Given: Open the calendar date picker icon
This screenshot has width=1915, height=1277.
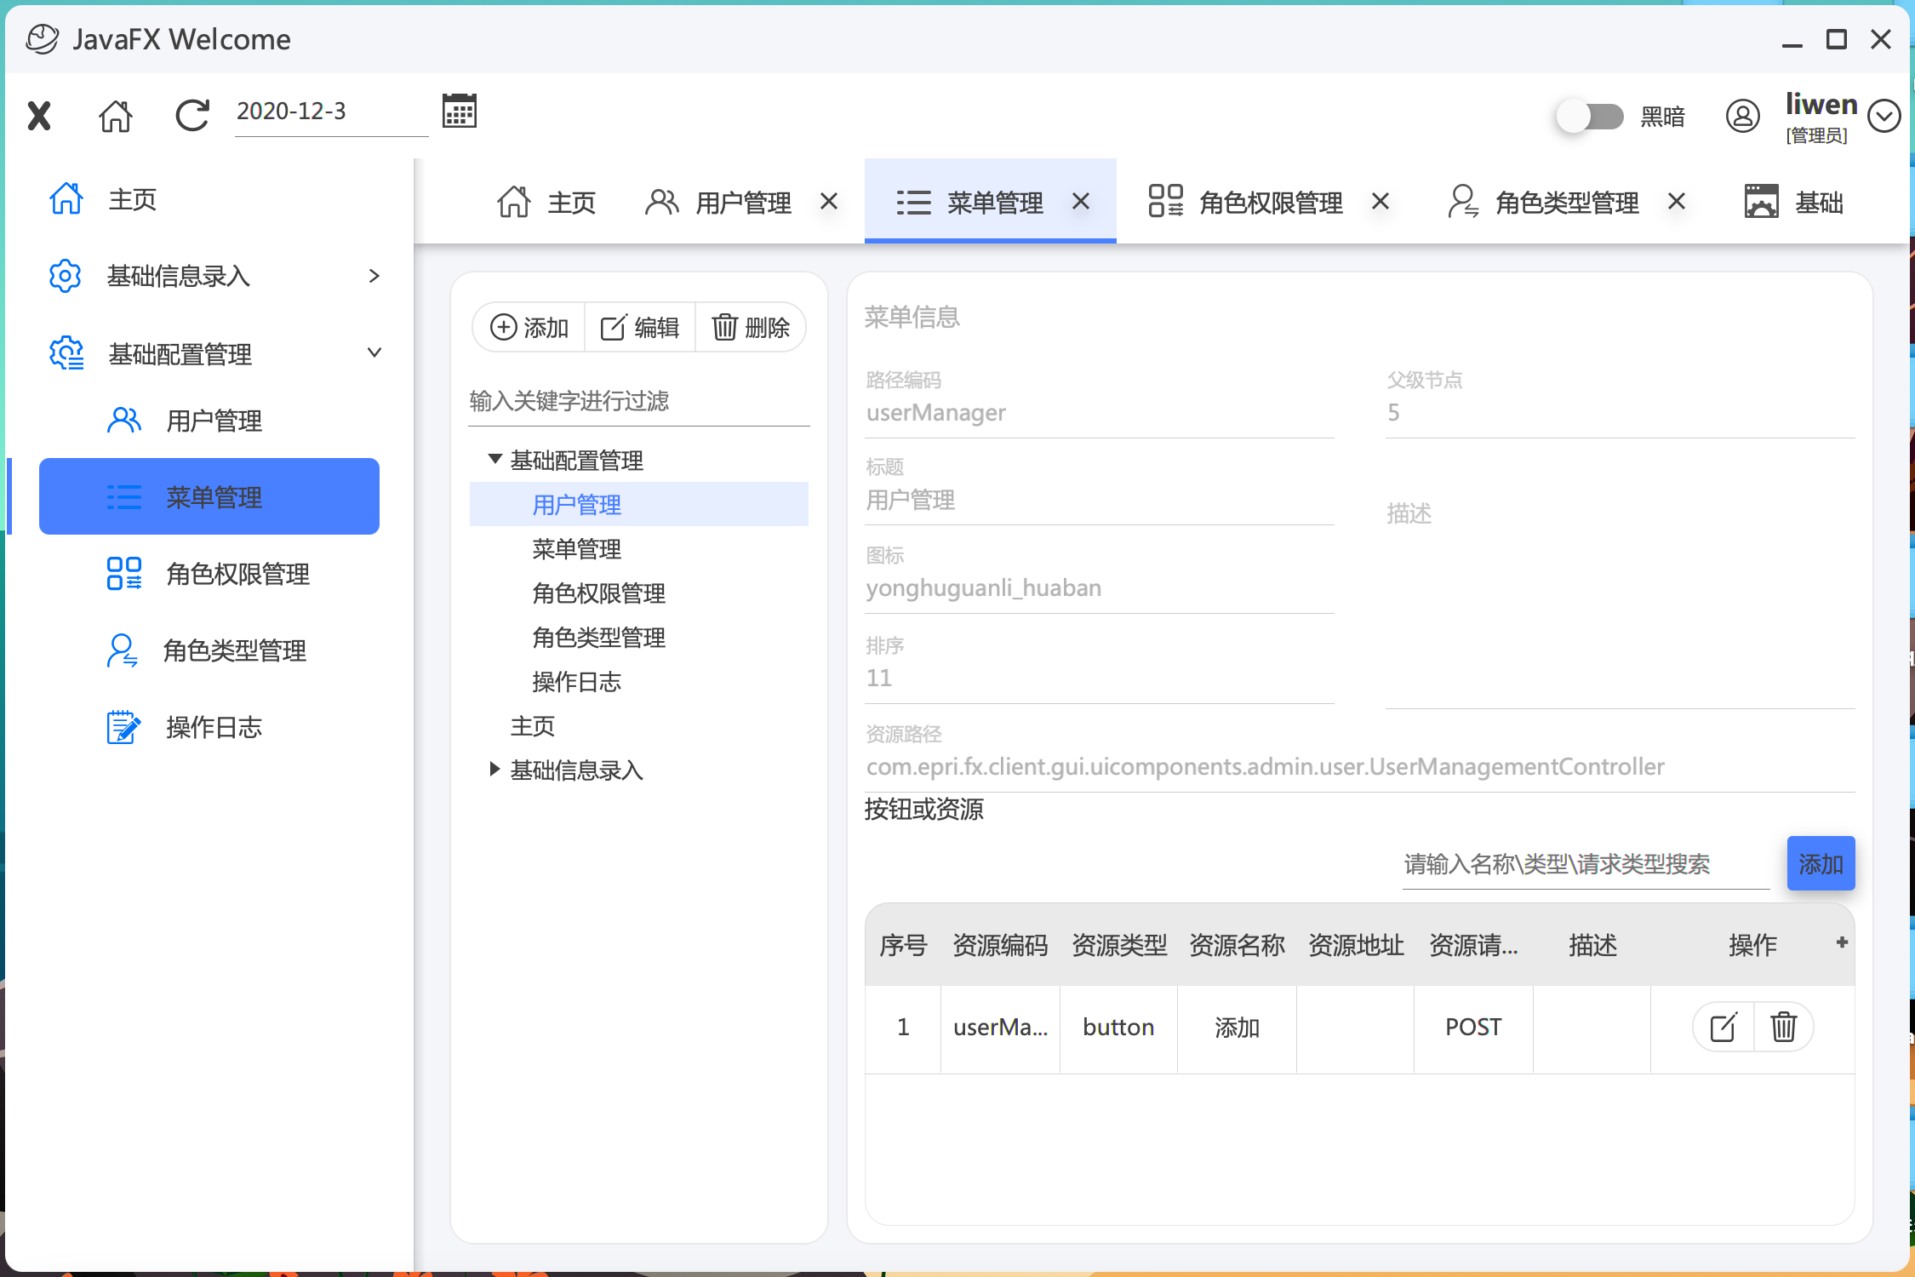Looking at the screenshot, I should point(460,112).
